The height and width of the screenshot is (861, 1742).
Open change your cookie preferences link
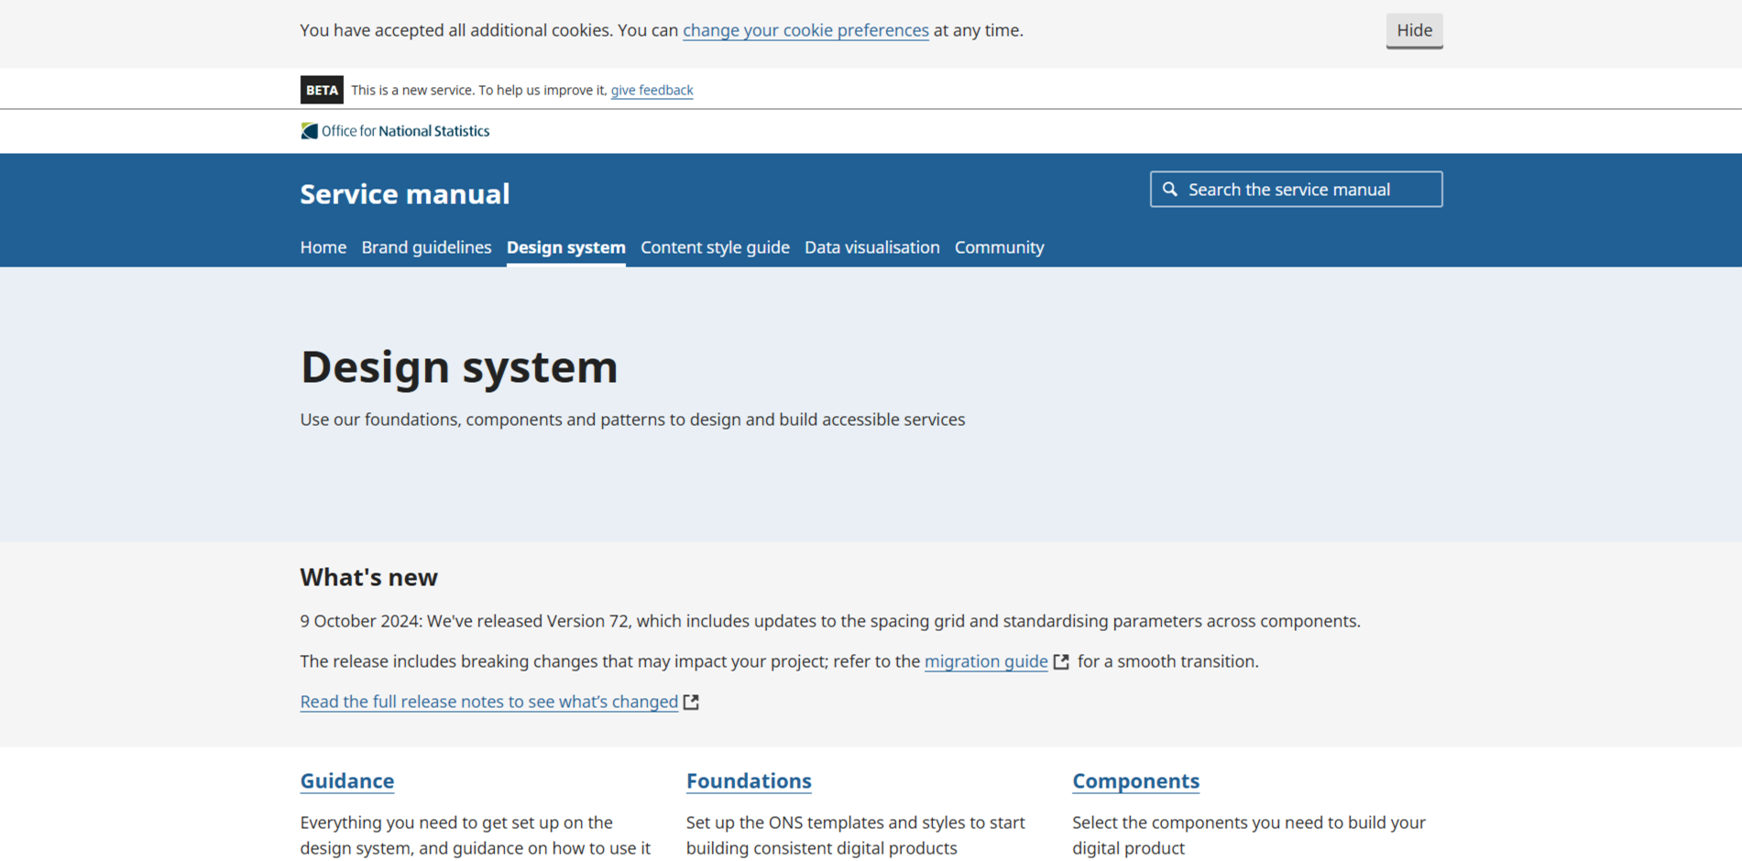click(805, 30)
